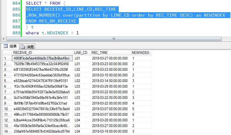Select row header number 1
Screen dimensions: 231x135
[7, 58]
